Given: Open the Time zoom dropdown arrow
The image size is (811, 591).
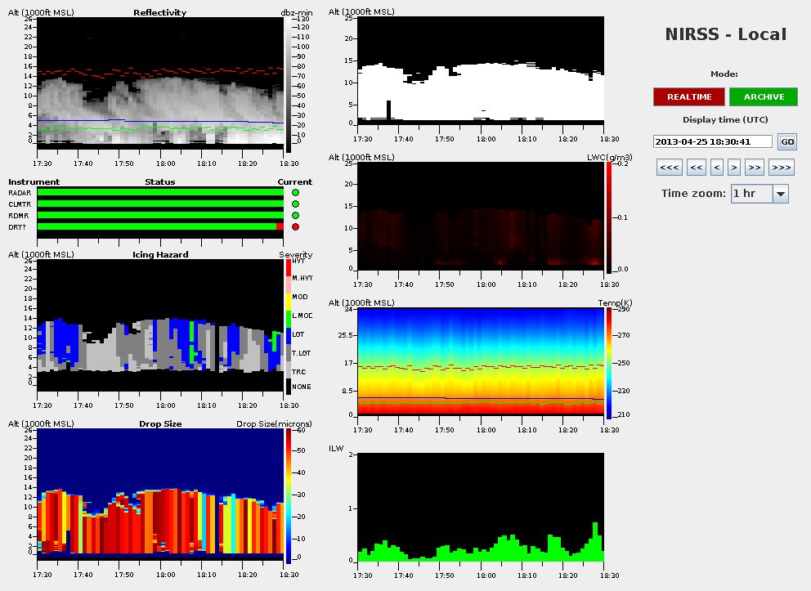Looking at the screenshot, I should pos(780,194).
